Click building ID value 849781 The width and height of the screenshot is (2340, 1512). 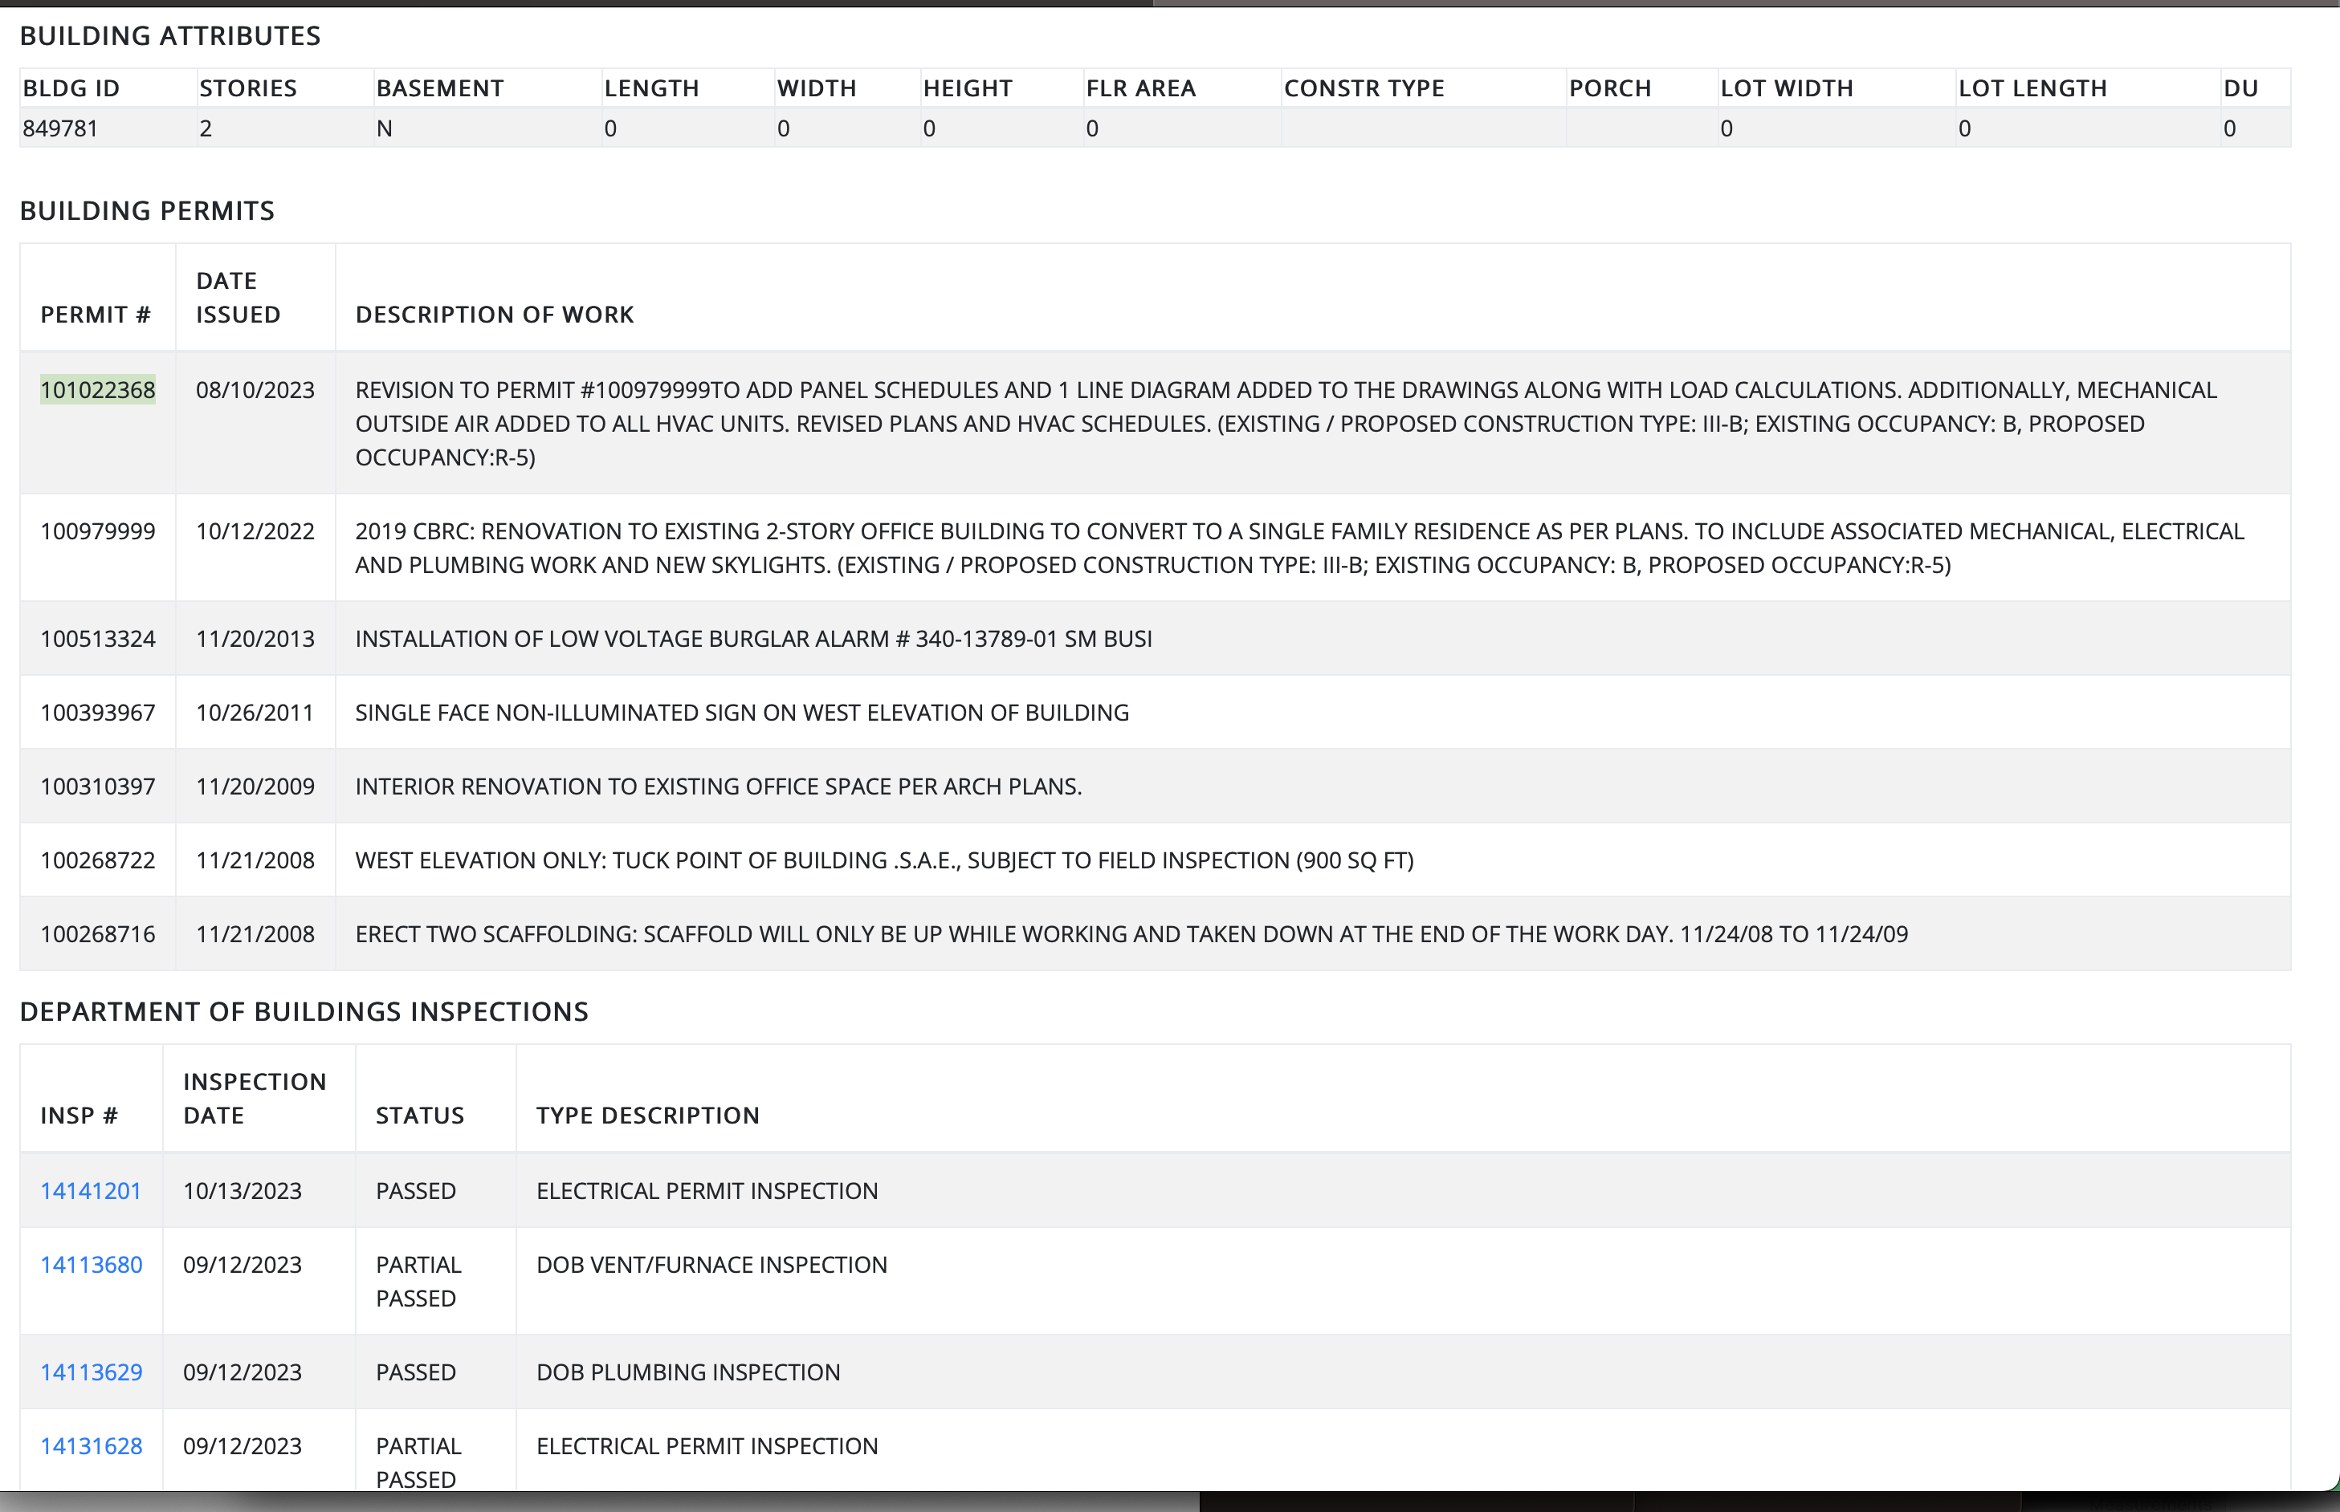pyautogui.click(x=60, y=128)
